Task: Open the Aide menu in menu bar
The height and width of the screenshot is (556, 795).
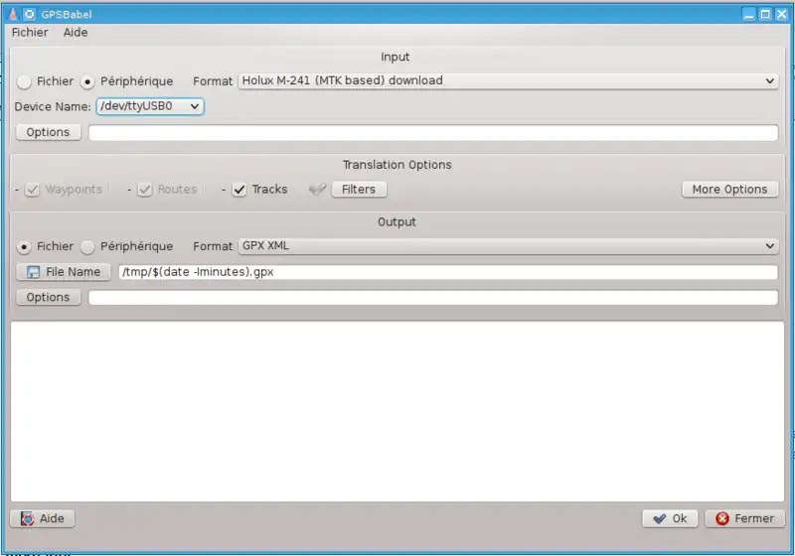Action: click(x=76, y=33)
